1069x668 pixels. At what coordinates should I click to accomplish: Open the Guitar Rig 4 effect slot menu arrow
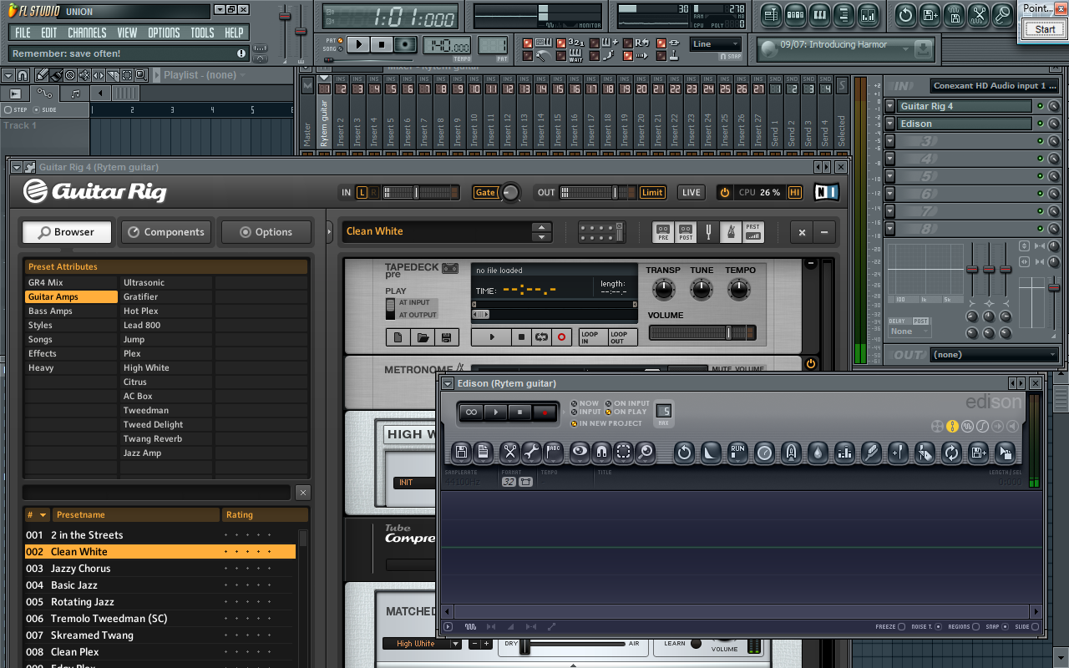pyautogui.click(x=890, y=106)
